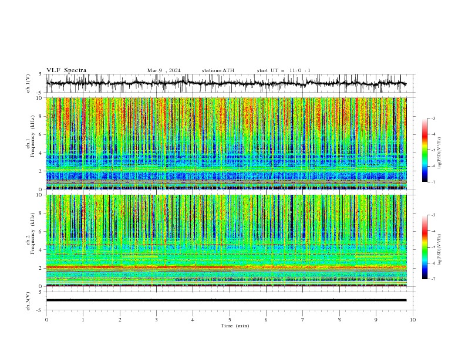Viewport: 465px width, 359px height.
Task: Click the ch.2 color bar "log(PSD)(V²/Hz)" label
Action: point(440,249)
